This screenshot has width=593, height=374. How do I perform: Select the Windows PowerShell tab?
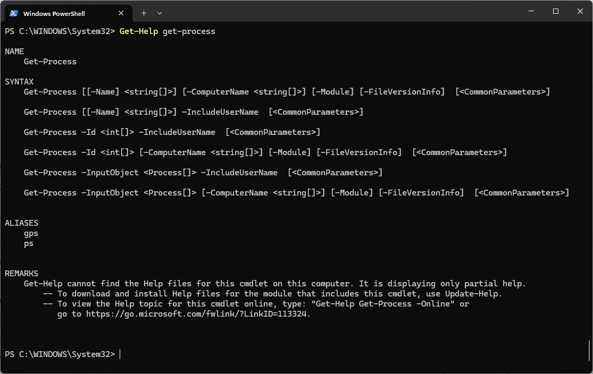pyautogui.click(x=64, y=13)
